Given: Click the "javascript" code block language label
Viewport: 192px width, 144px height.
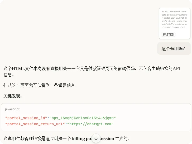Looking at the screenshot, I should [12, 109].
